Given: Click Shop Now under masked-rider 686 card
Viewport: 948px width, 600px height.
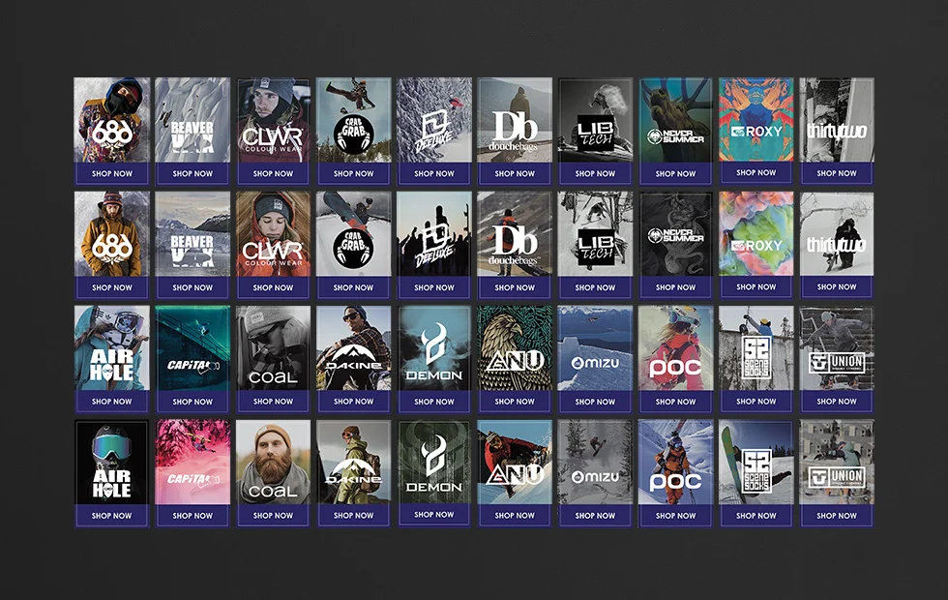Looking at the screenshot, I should (x=112, y=173).
